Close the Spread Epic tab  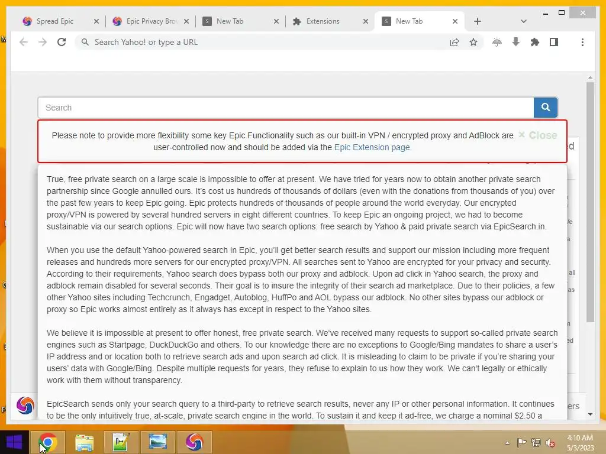[x=96, y=21]
